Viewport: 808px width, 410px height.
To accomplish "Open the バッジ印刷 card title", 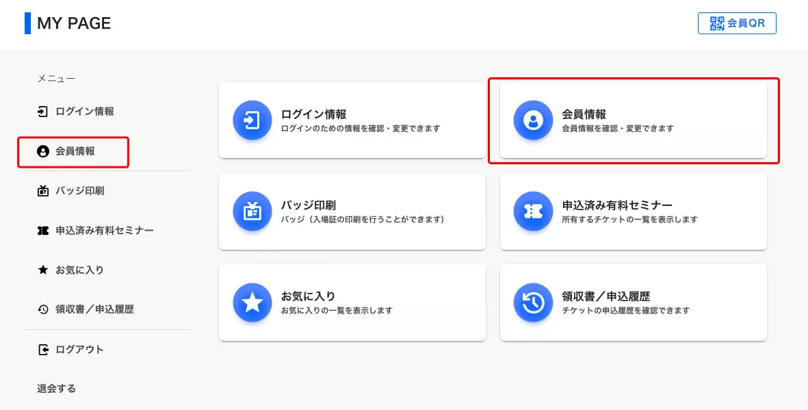I will pyautogui.click(x=309, y=205).
